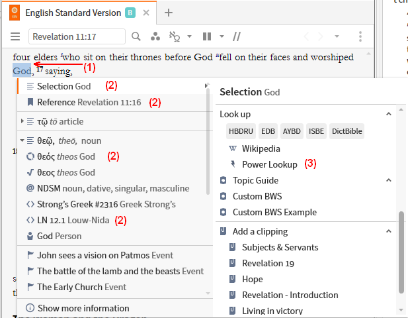Click the person icon beside God Person

(x=30, y=236)
